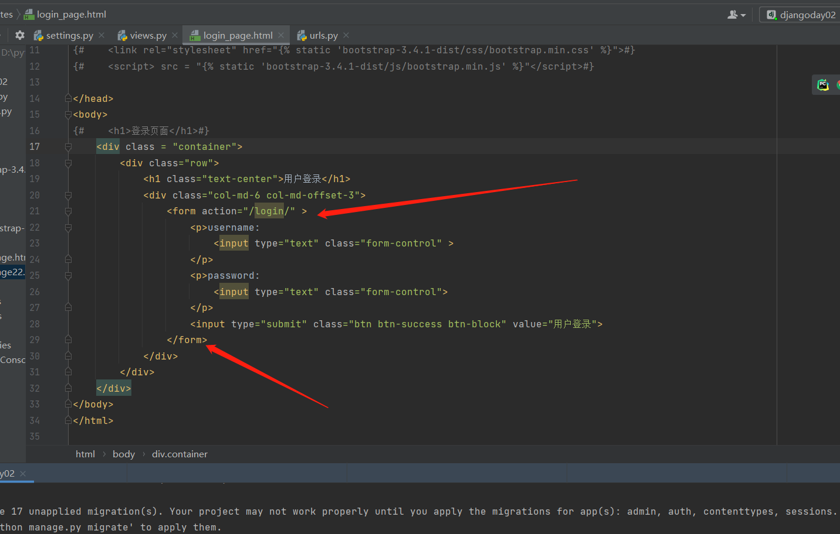This screenshot has height=534, width=840.
Task: Click line number 35 in the gutter
Action: click(x=35, y=437)
